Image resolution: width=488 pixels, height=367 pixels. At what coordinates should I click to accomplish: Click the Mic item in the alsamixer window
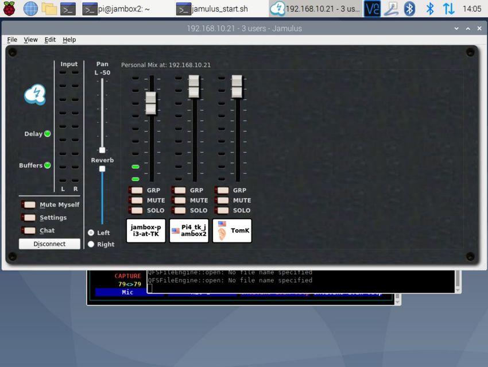(127, 292)
